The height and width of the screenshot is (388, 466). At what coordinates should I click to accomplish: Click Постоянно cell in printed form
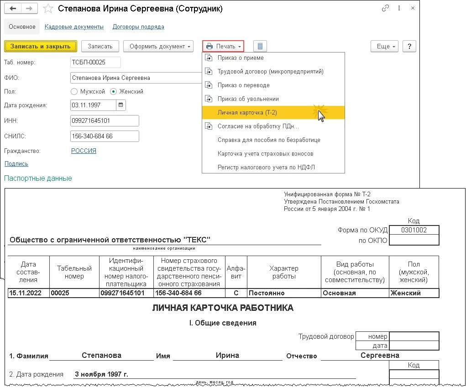[x=284, y=293]
